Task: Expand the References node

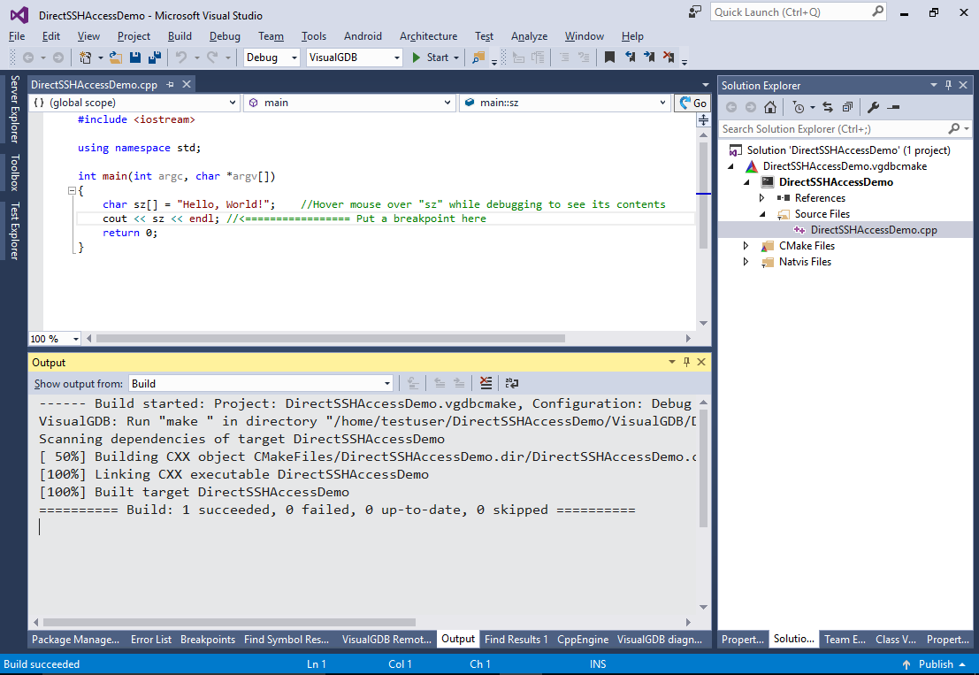Action: point(761,198)
